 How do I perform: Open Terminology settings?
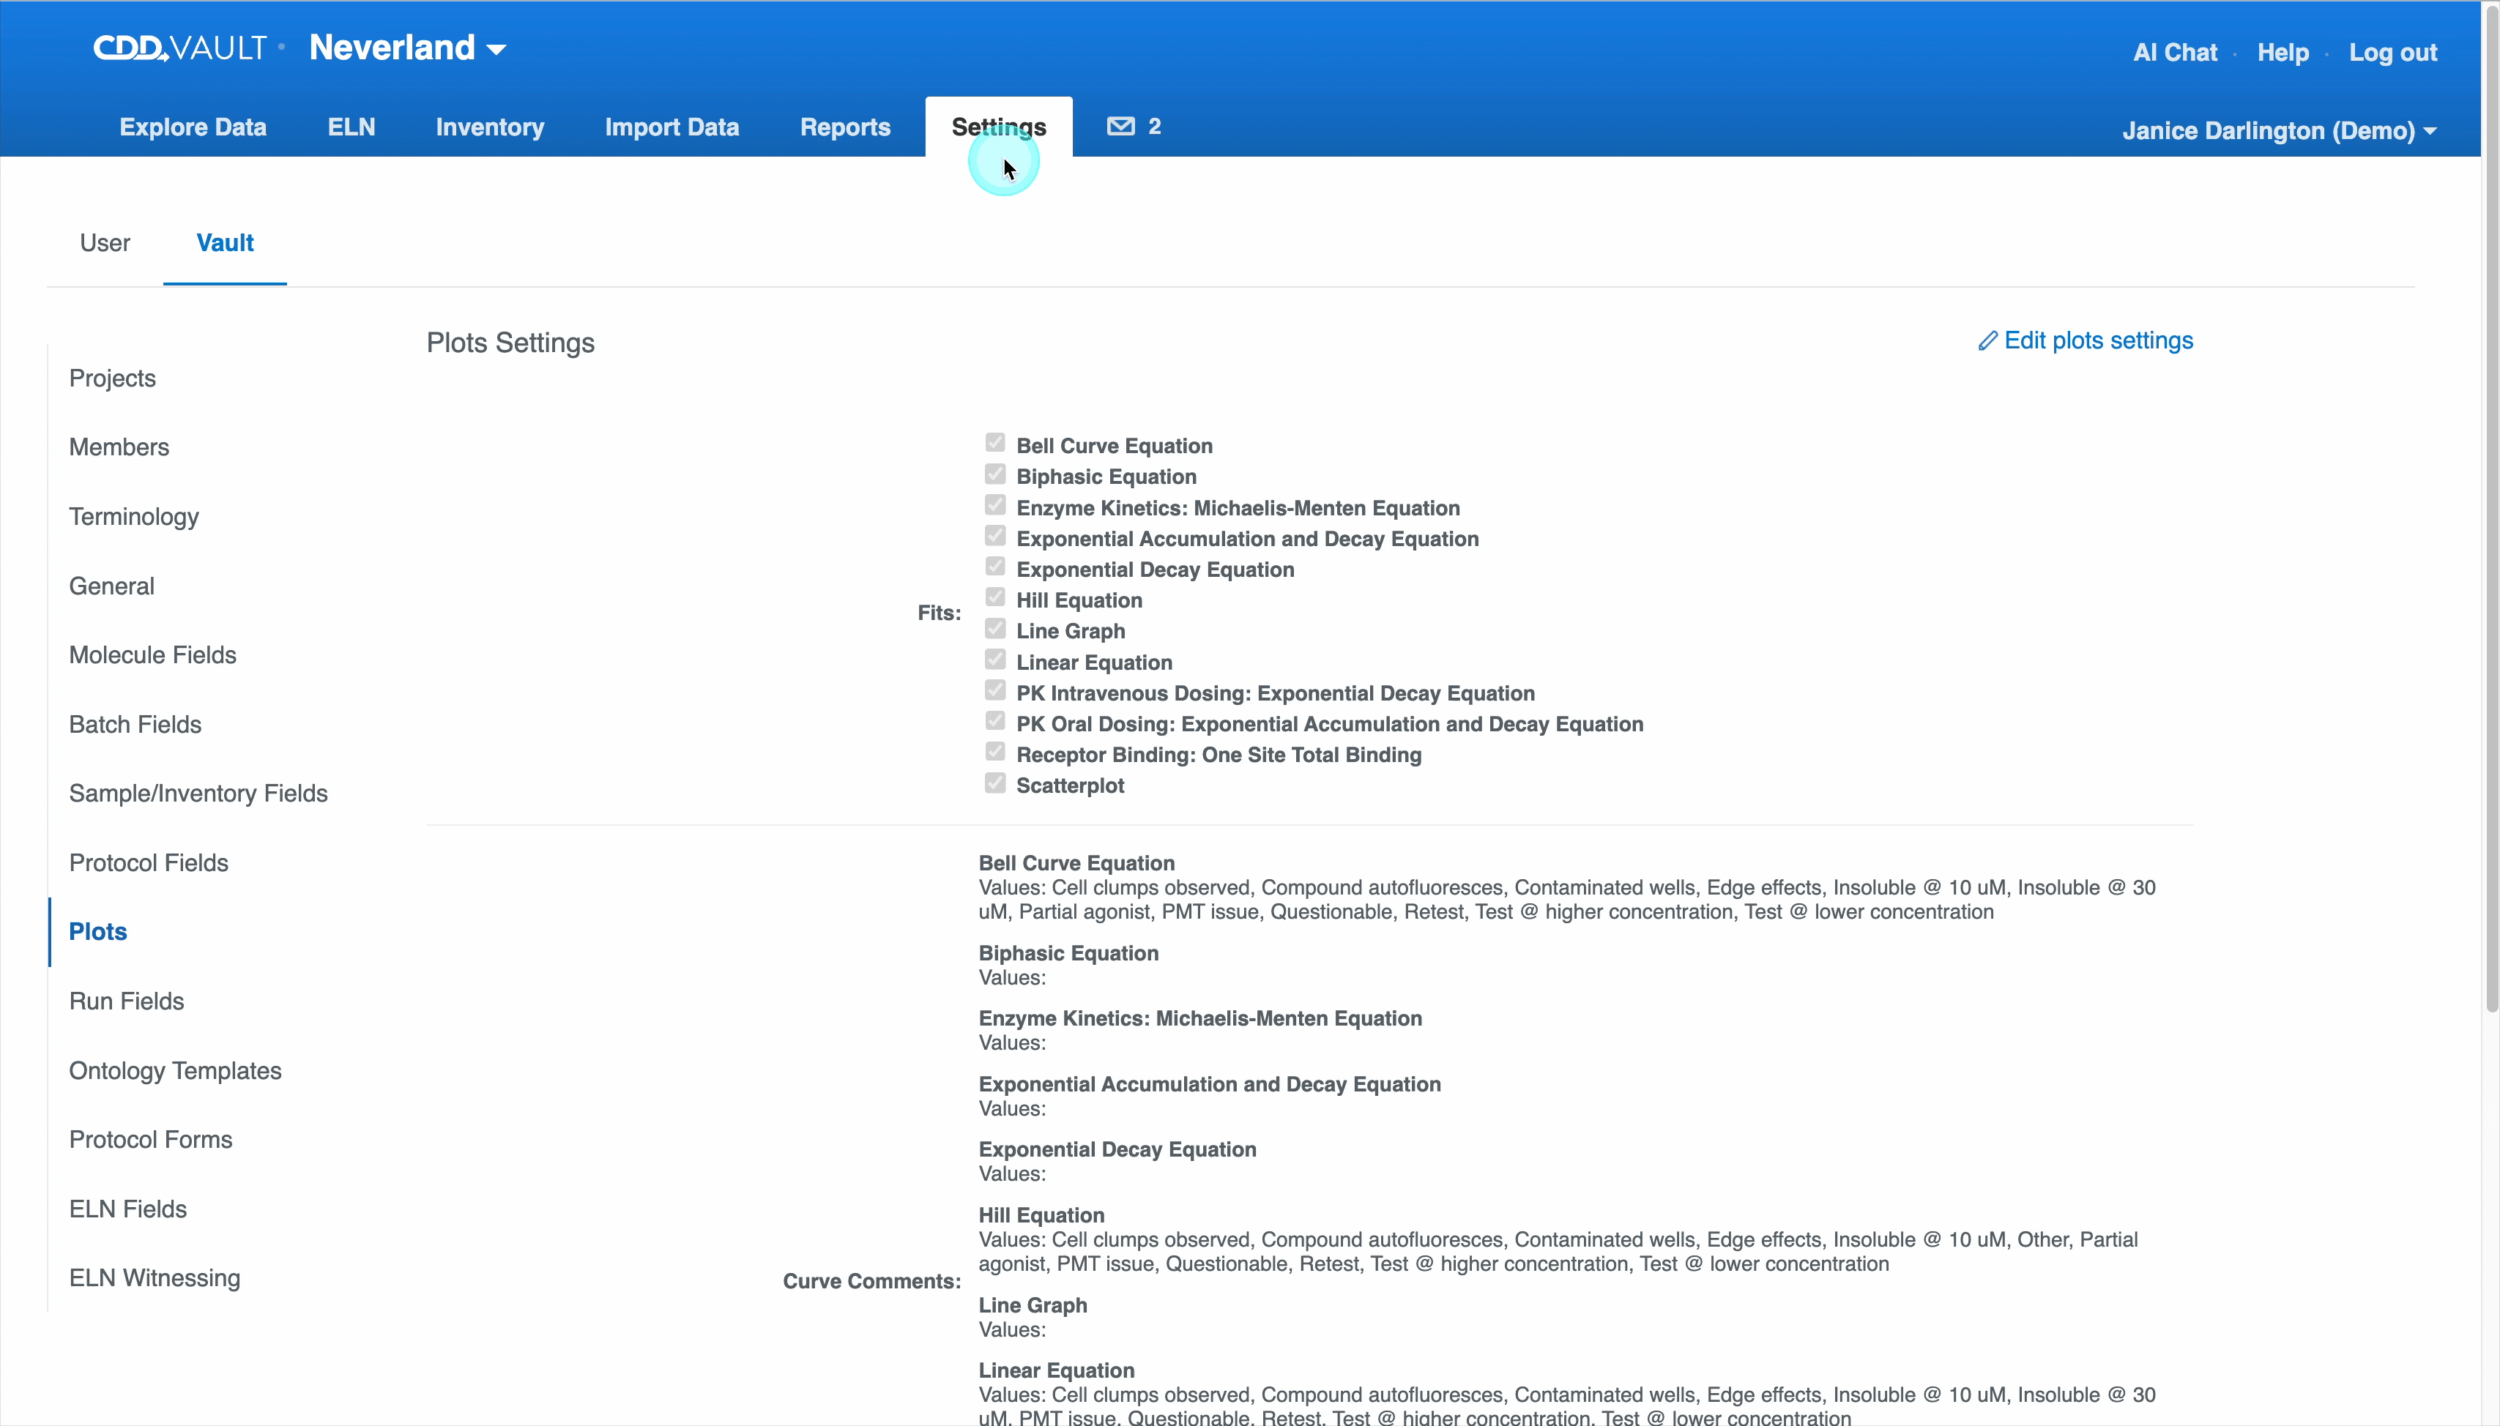pyautogui.click(x=134, y=517)
